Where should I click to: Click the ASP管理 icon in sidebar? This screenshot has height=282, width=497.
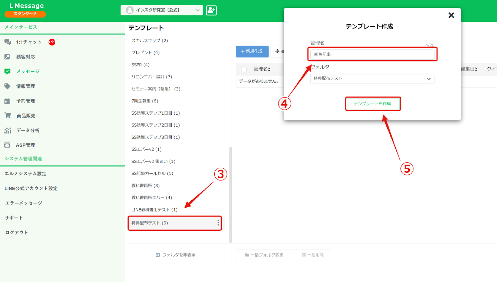[7, 145]
